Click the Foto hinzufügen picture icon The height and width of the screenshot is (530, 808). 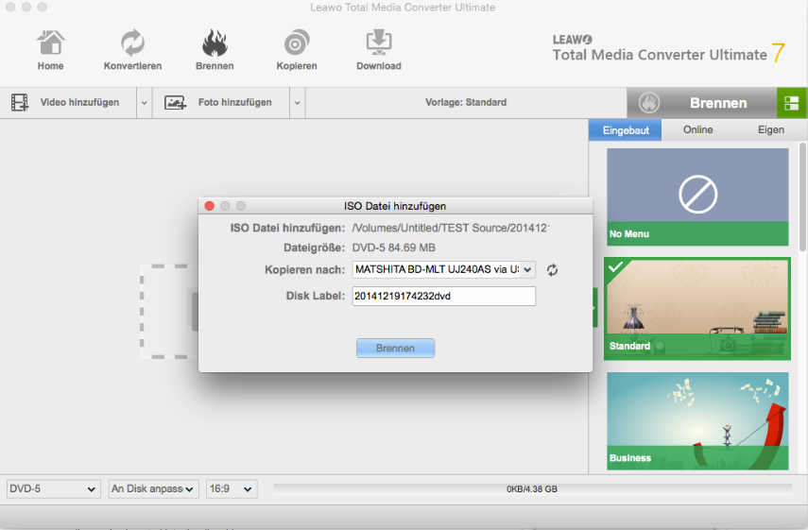[x=175, y=102]
